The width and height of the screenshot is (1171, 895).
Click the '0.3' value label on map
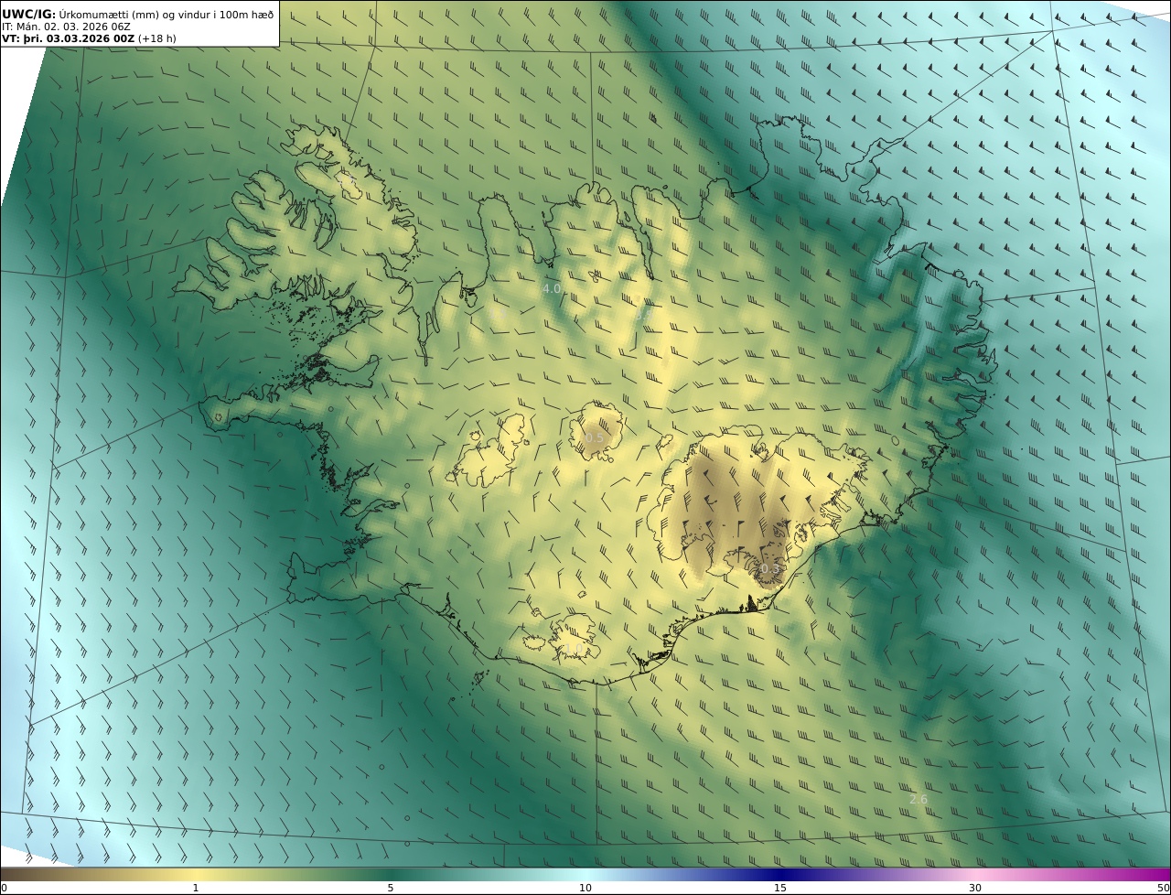[x=770, y=568]
